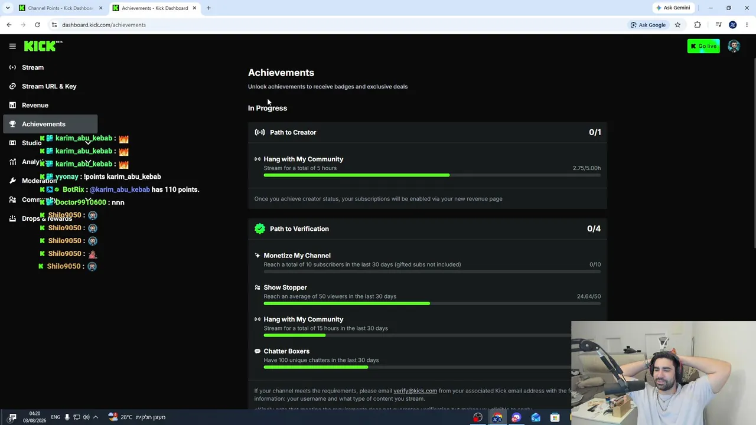This screenshot has width=756, height=425.
Task: Click the Stream broadcast icon in sidebar
Action: pyautogui.click(x=12, y=67)
